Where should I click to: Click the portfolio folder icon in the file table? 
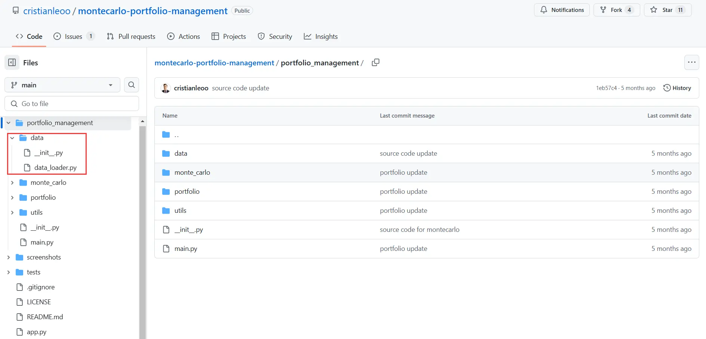point(166,192)
